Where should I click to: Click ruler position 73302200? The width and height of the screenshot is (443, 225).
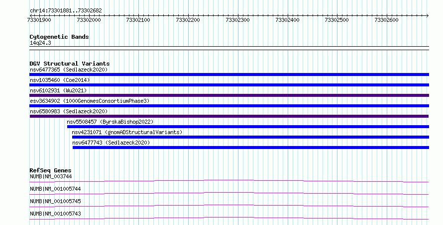[188, 20]
